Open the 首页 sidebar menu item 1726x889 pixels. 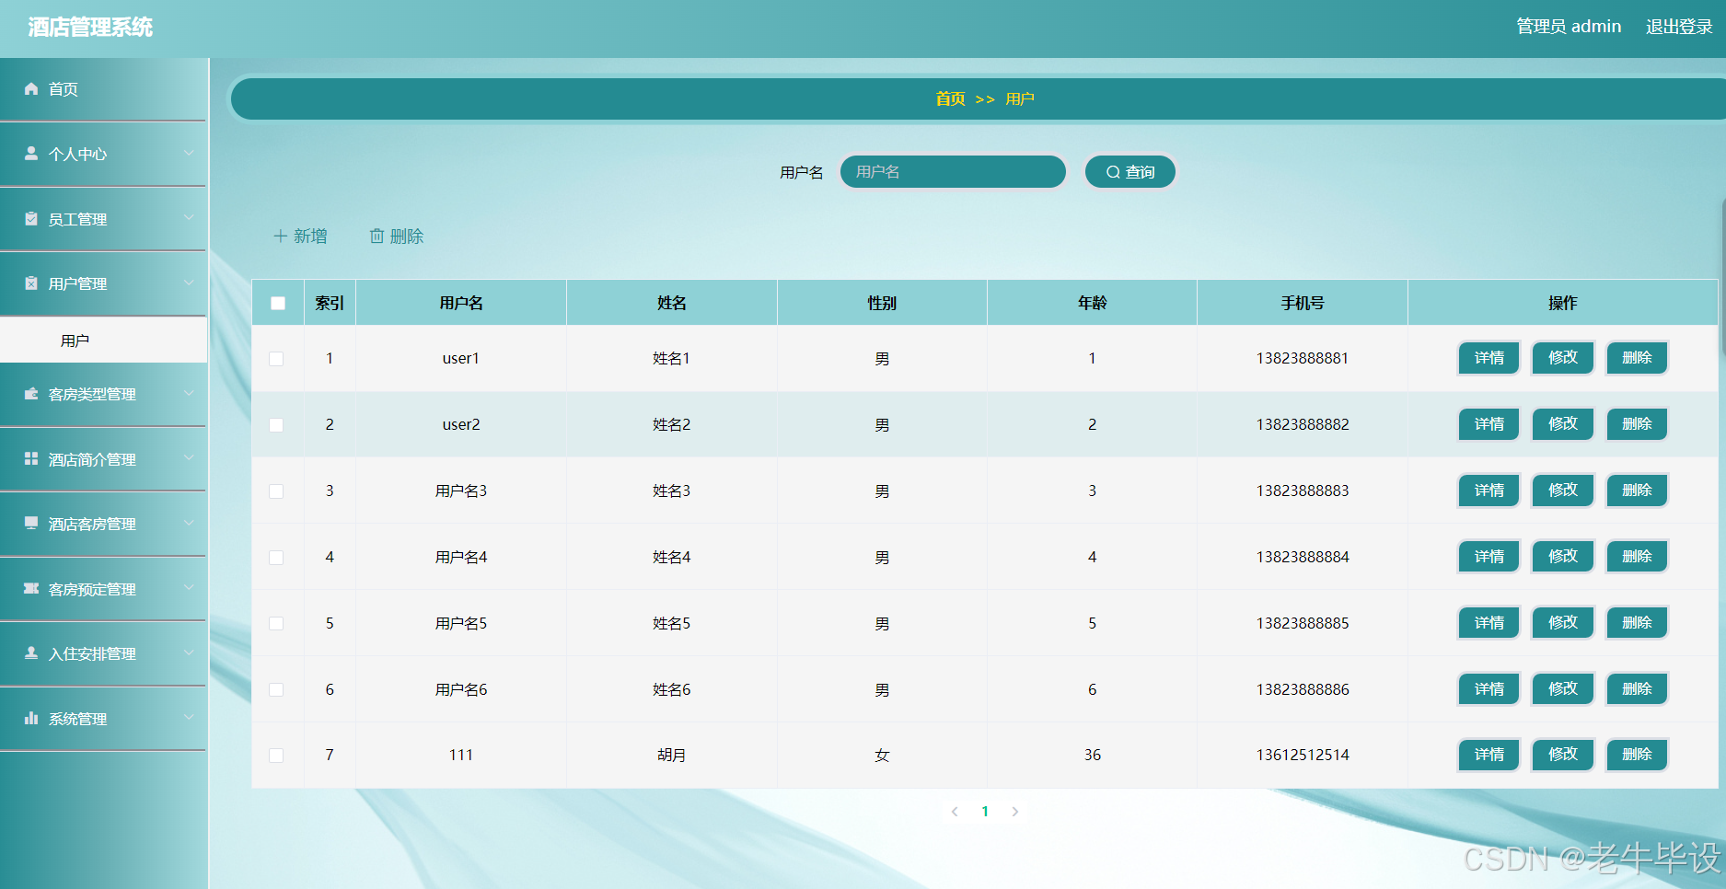[103, 89]
